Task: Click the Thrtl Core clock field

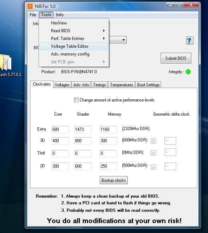Action: 60,153
